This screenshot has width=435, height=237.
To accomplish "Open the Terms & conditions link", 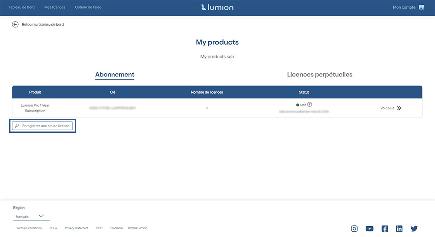I will click(x=29, y=228).
